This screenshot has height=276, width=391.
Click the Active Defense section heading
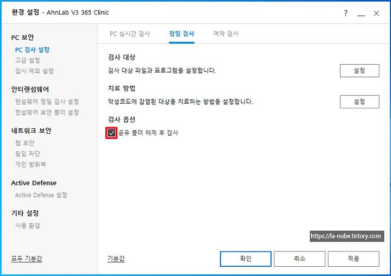pyautogui.click(x=34, y=183)
